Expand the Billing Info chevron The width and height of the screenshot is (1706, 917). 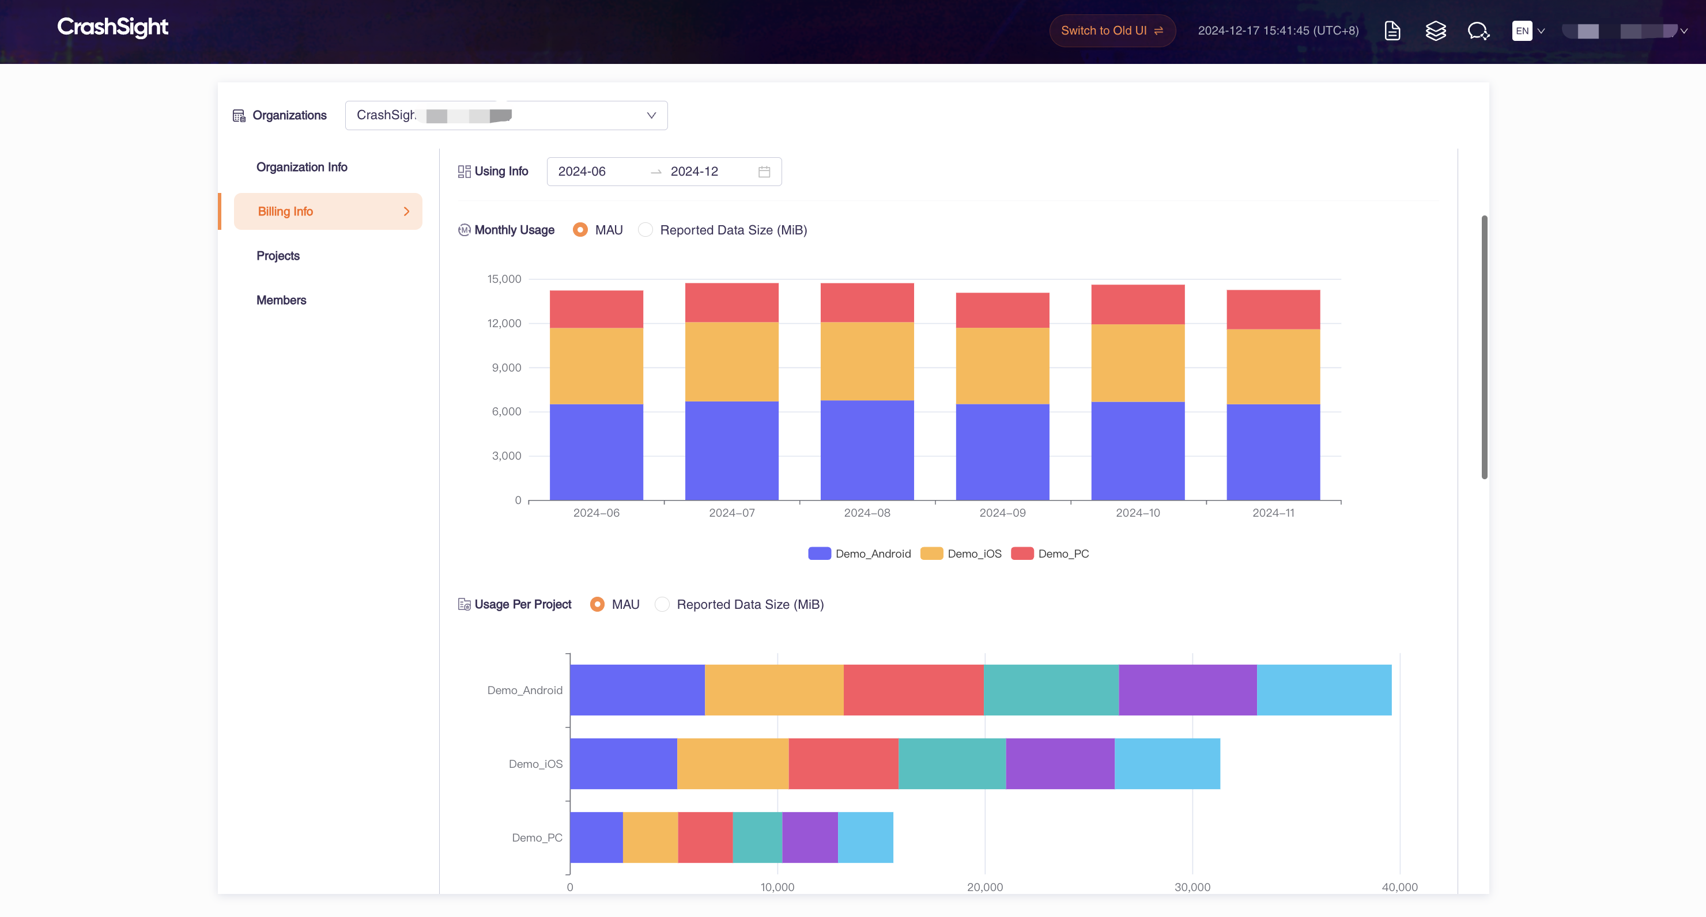(x=406, y=211)
